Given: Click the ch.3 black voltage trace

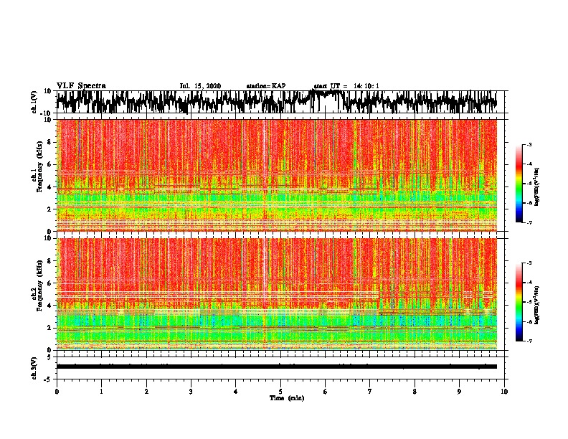Looking at the screenshot, I should 276,367.
